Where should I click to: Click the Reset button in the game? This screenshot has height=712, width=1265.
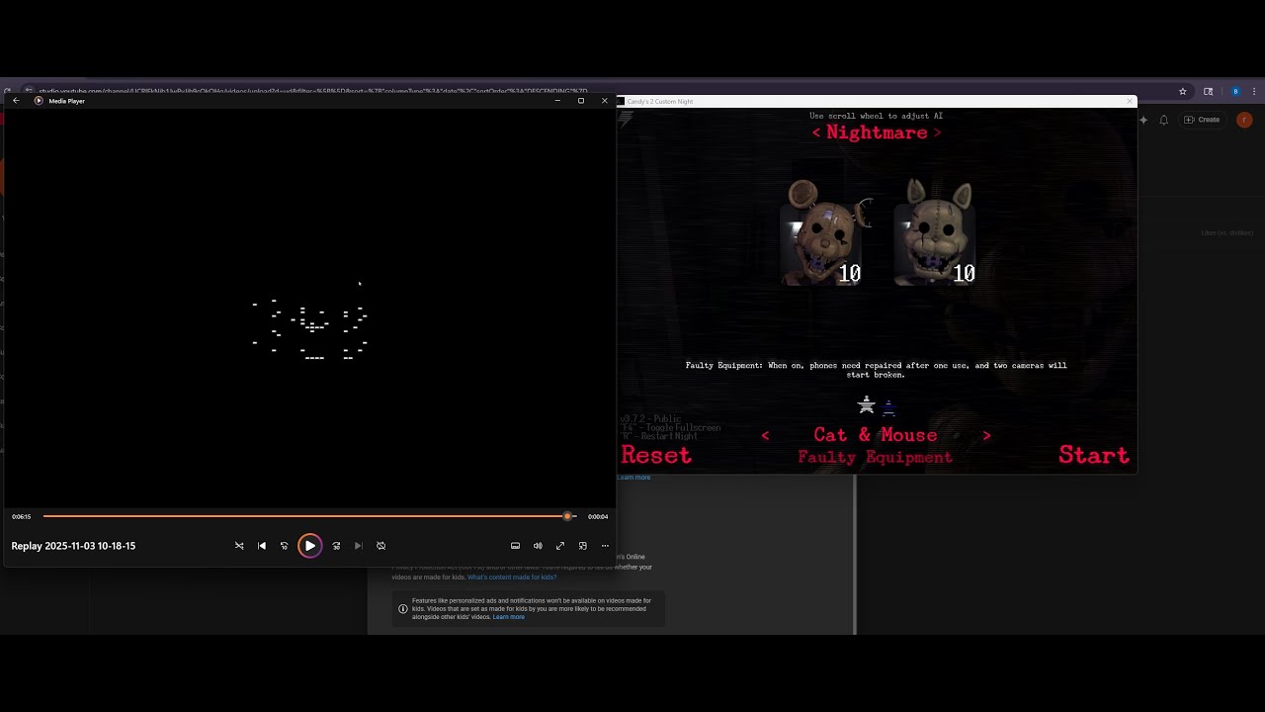(656, 455)
